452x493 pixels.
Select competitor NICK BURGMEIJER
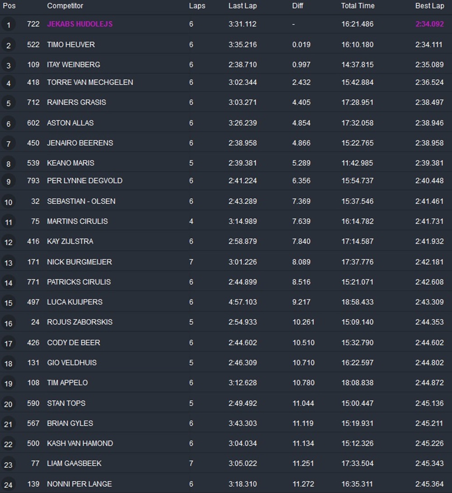click(x=79, y=262)
